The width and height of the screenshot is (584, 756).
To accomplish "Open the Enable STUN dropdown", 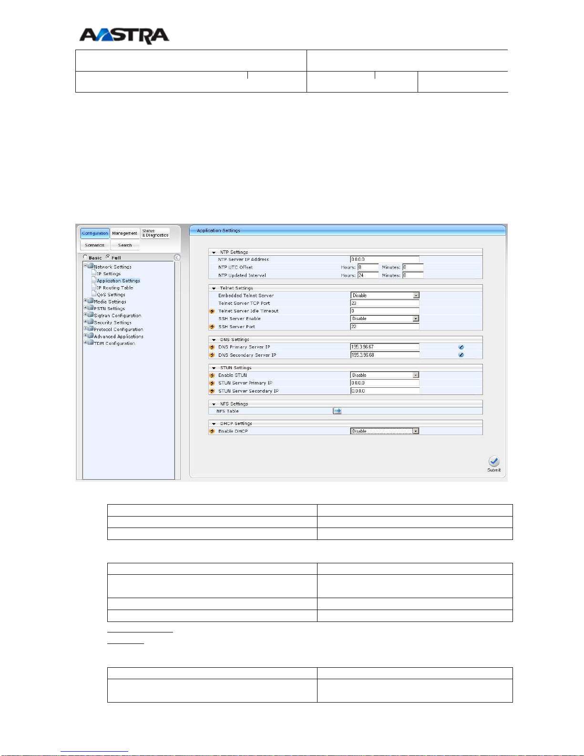I will pos(385,375).
